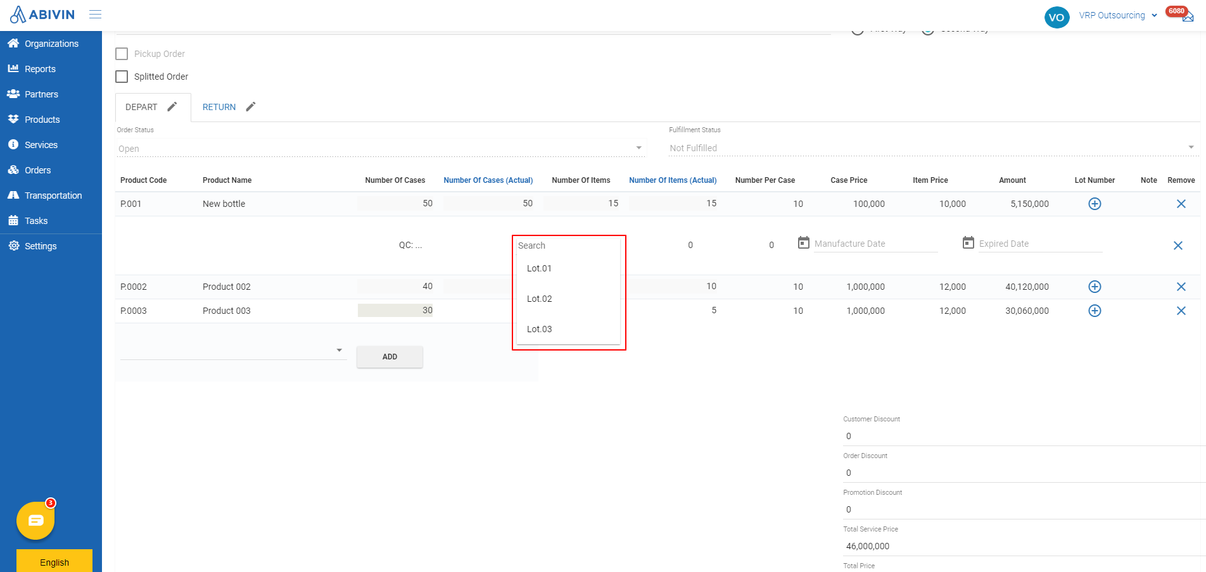Toggle the hamburger sidebar menu
The height and width of the screenshot is (572, 1206).
pos(96,15)
